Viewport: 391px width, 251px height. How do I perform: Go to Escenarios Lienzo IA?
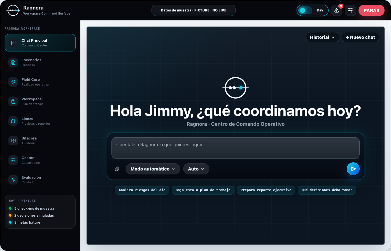click(40, 62)
